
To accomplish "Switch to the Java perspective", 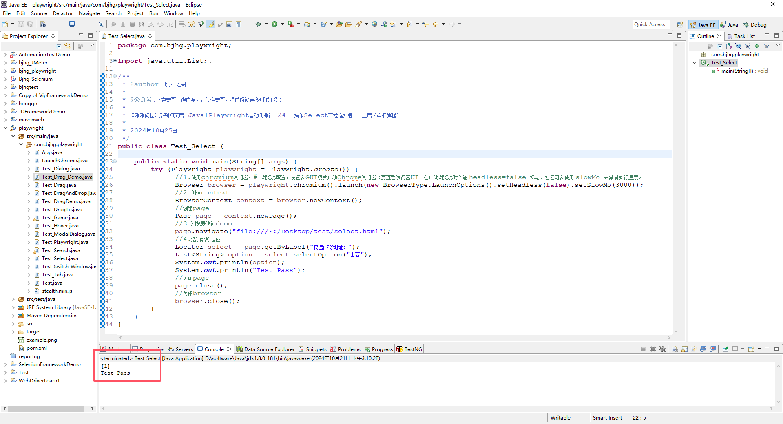I will tap(729, 24).
